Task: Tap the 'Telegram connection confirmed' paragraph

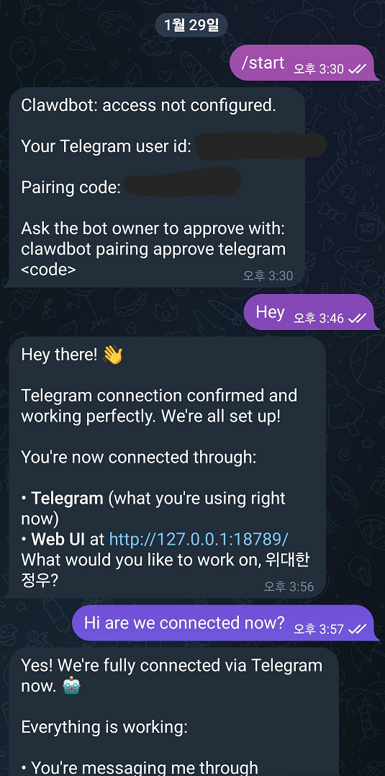Action: 159,406
